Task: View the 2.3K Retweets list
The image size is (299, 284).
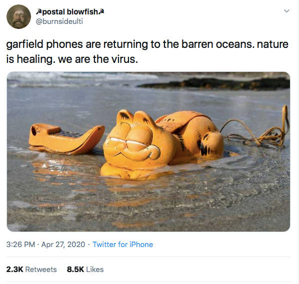Action: pos(31,270)
